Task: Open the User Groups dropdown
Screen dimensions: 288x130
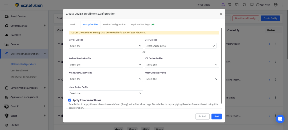Action: point(181,46)
